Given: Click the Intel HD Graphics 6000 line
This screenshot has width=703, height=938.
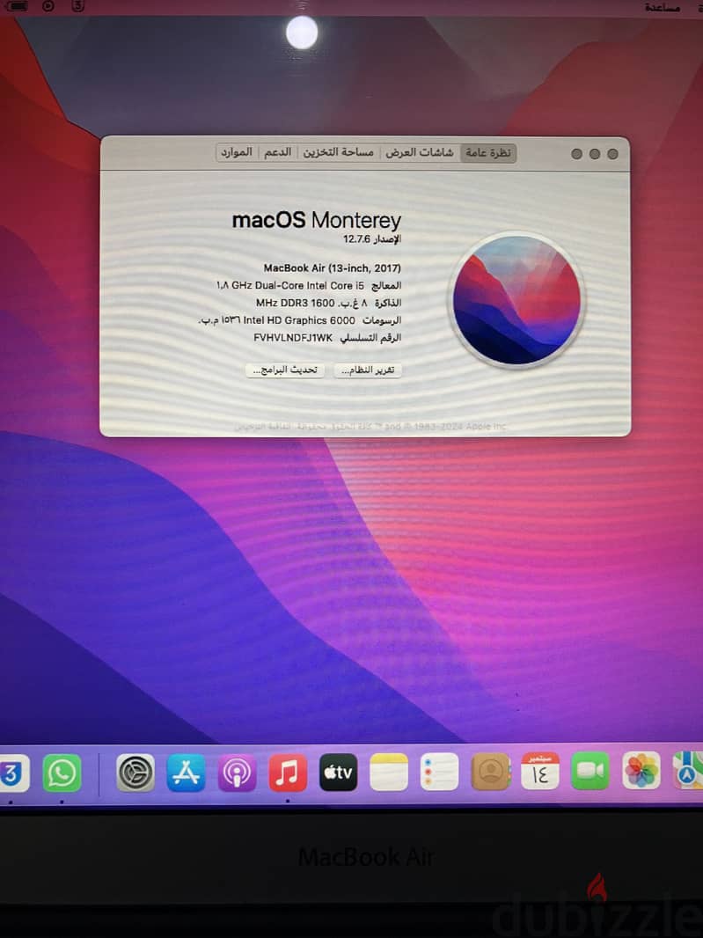Looking at the screenshot, I should tap(300, 320).
